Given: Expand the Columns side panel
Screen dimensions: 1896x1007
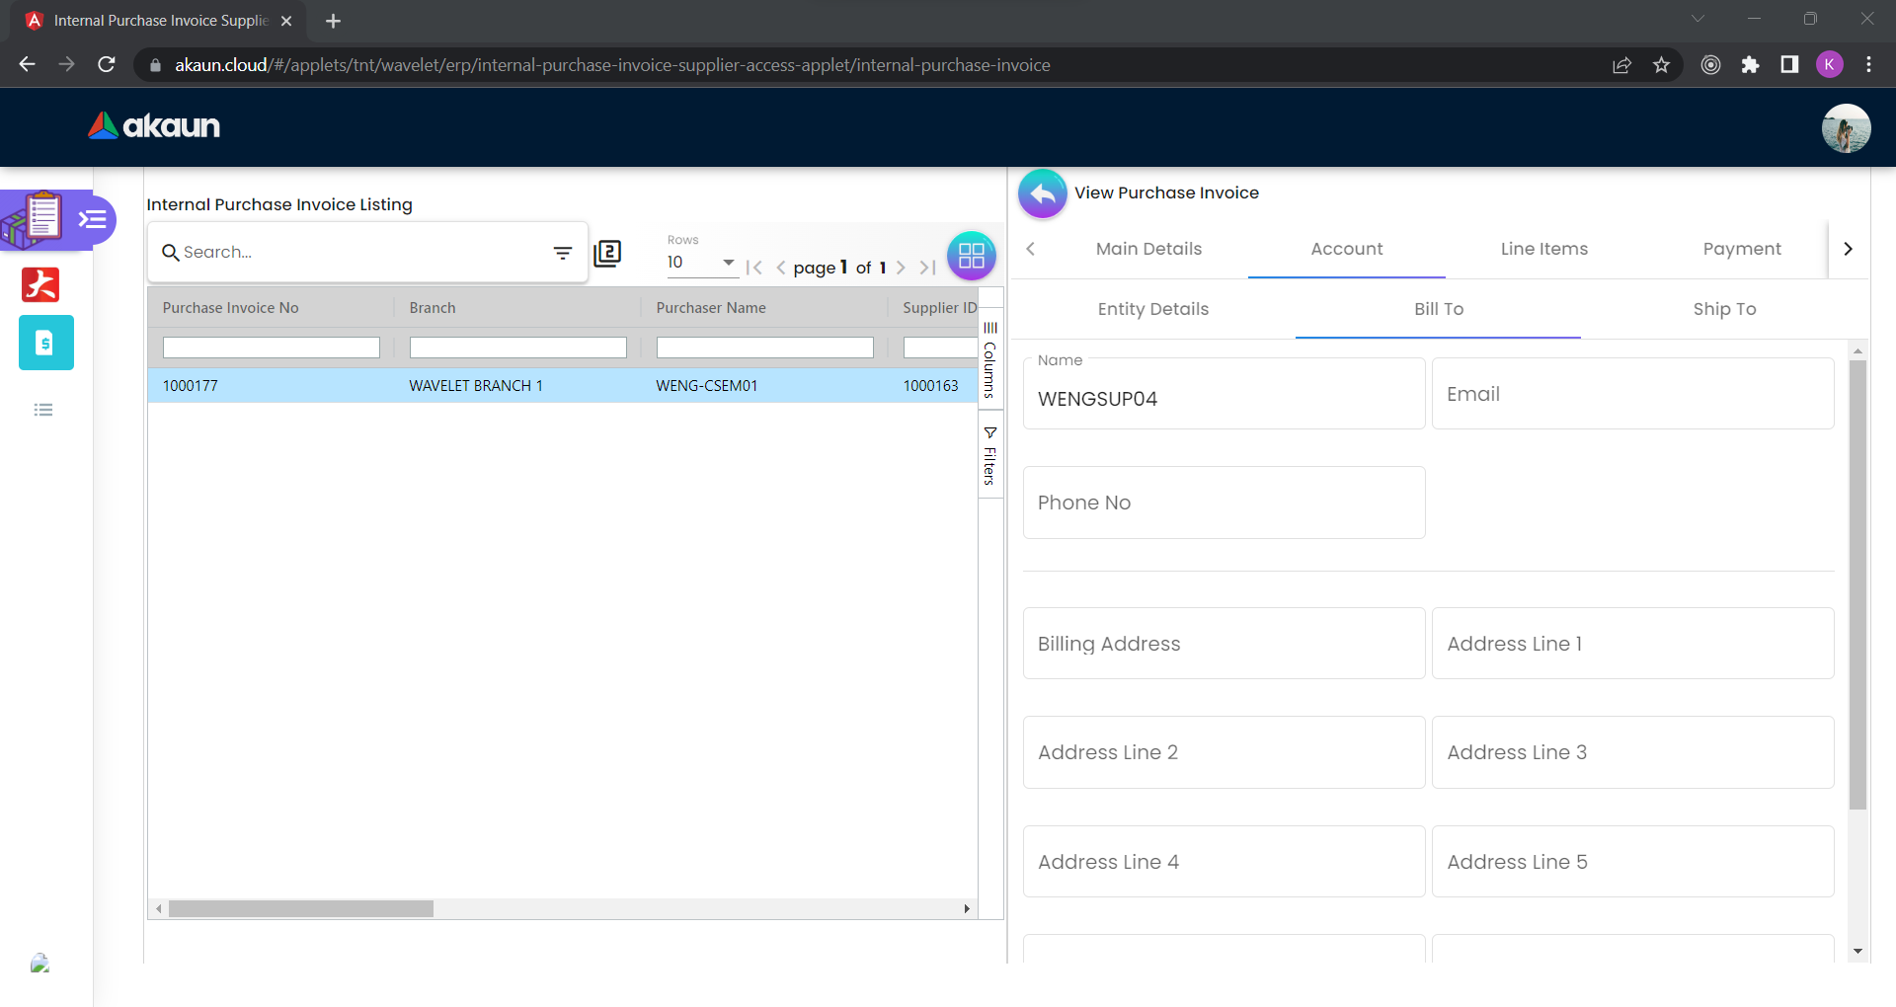Looking at the screenshot, I should coord(989,360).
